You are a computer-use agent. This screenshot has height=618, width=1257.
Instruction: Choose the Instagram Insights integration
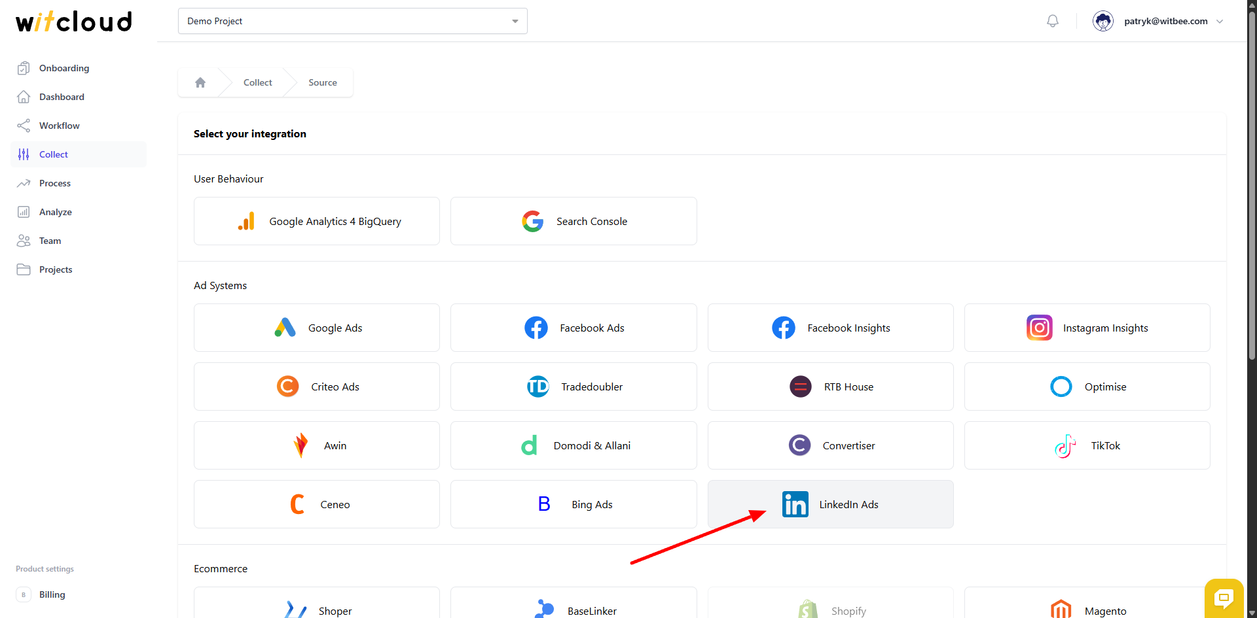click(1087, 328)
